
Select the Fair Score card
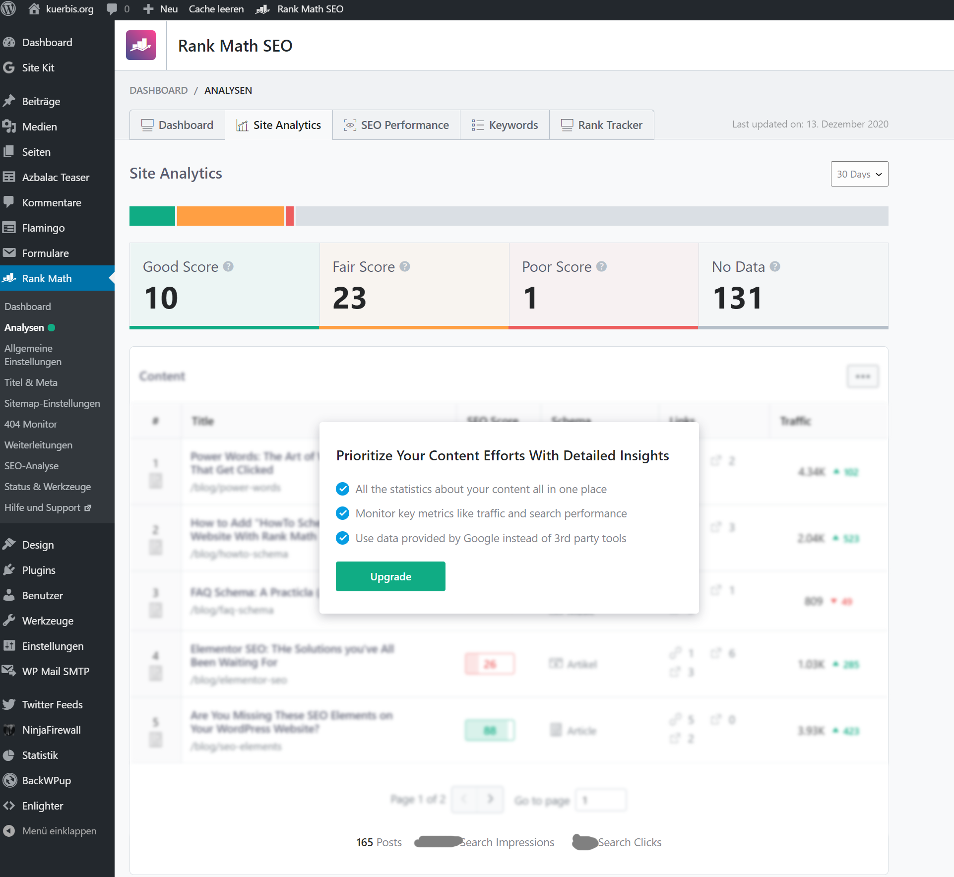coord(414,286)
